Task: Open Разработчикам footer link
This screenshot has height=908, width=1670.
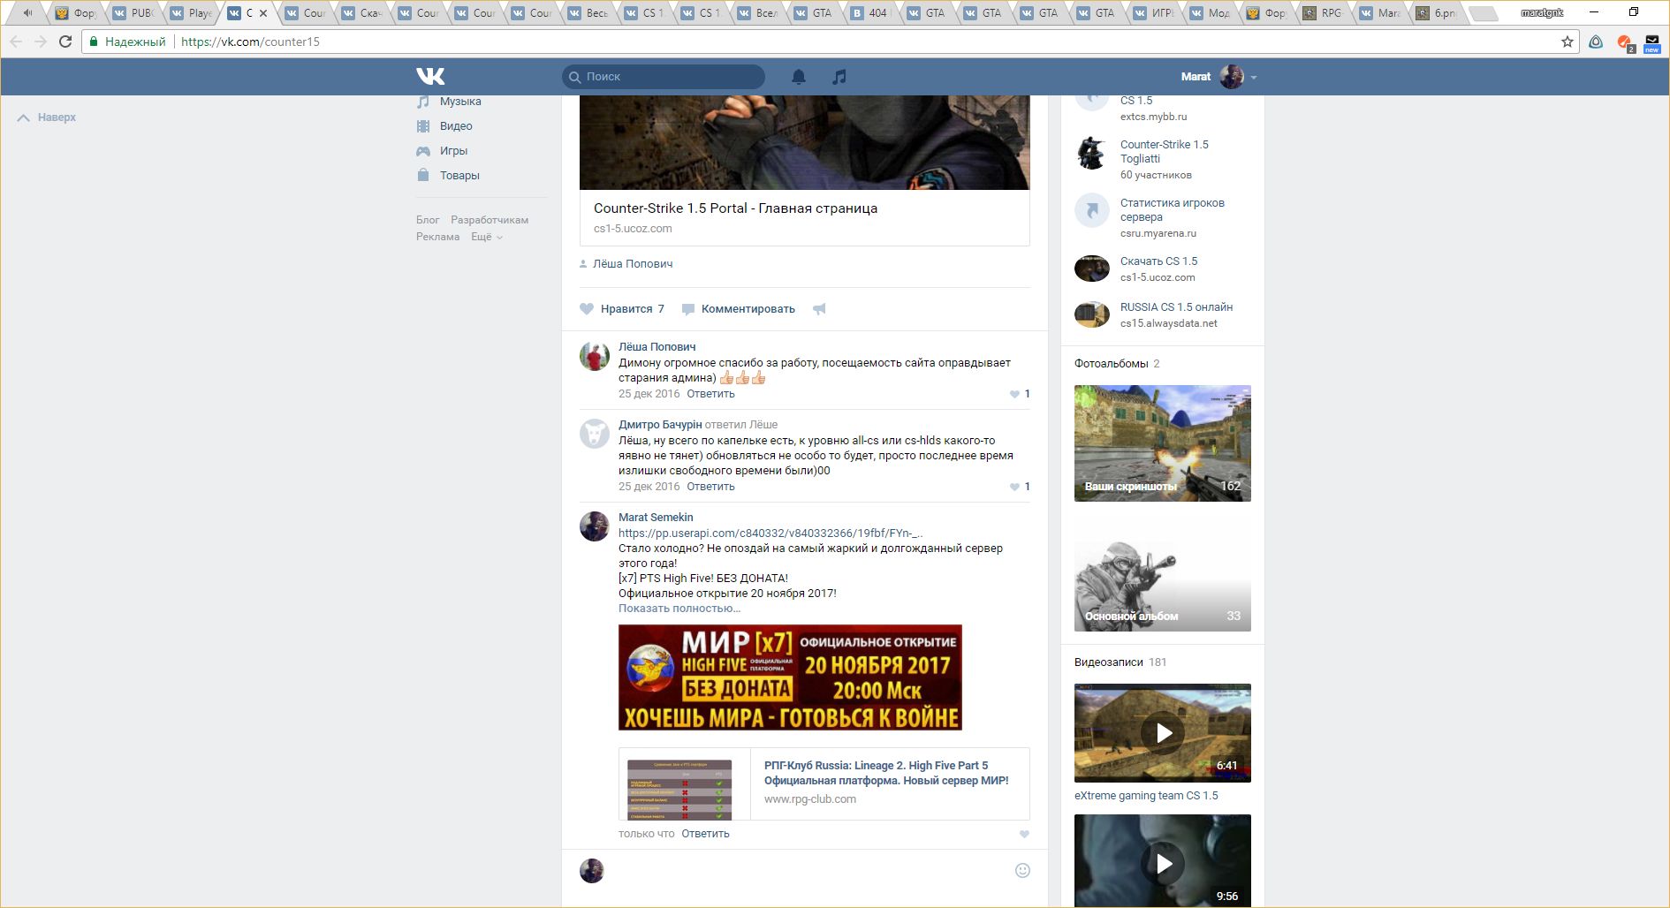Action: [x=490, y=220]
